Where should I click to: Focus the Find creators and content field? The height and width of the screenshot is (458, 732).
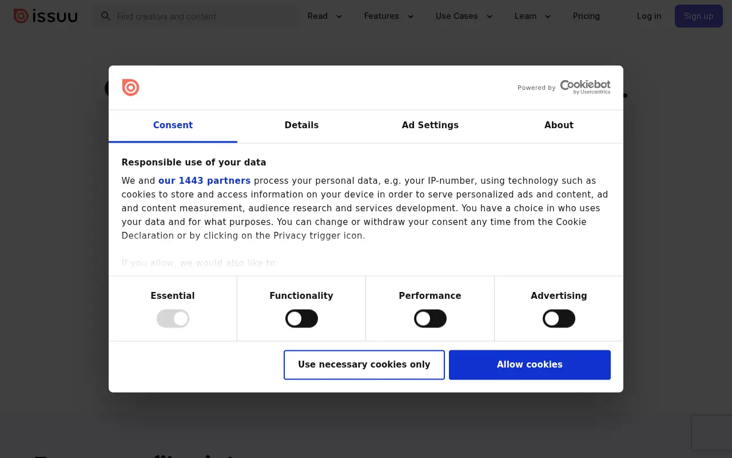point(195,16)
